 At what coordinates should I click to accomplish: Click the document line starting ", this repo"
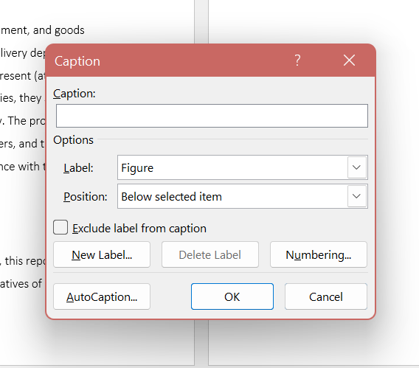point(23,261)
